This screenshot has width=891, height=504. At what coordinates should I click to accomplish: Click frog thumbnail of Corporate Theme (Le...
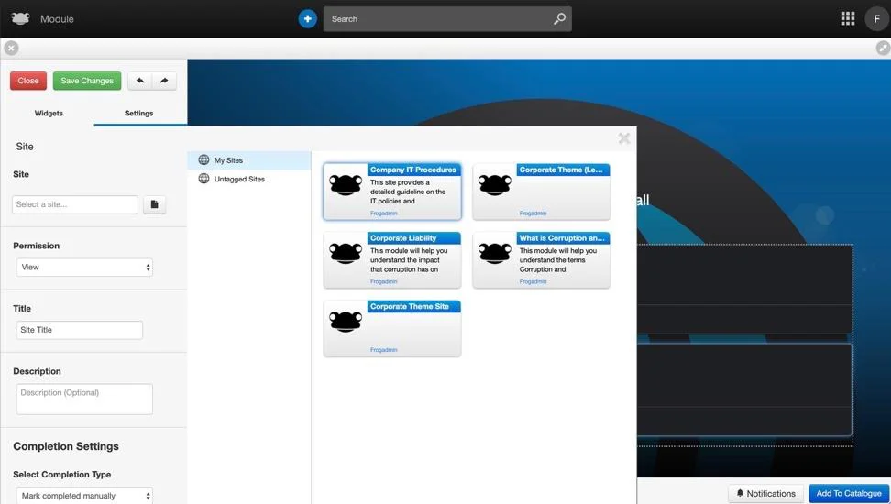tap(494, 185)
